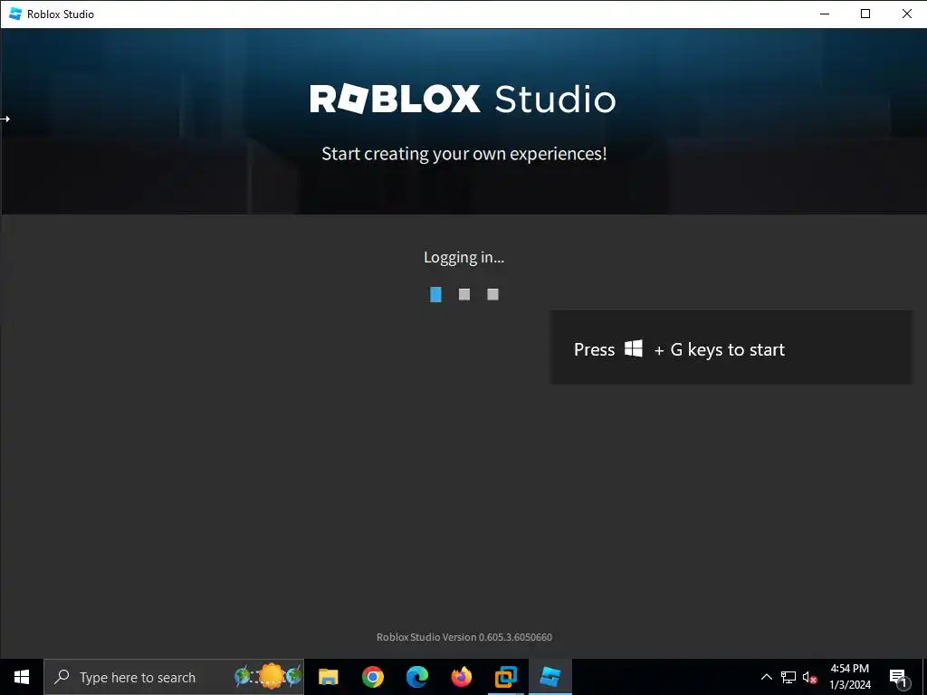Open the clock showing 4:54 PM
Screen dimensions: 927x695
coord(849,677)
